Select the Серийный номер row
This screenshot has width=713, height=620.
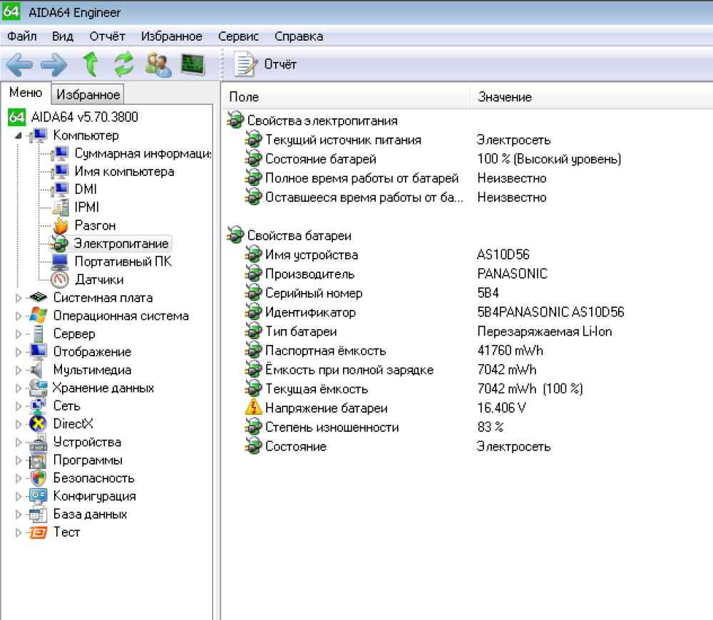(x=468, y=293)
